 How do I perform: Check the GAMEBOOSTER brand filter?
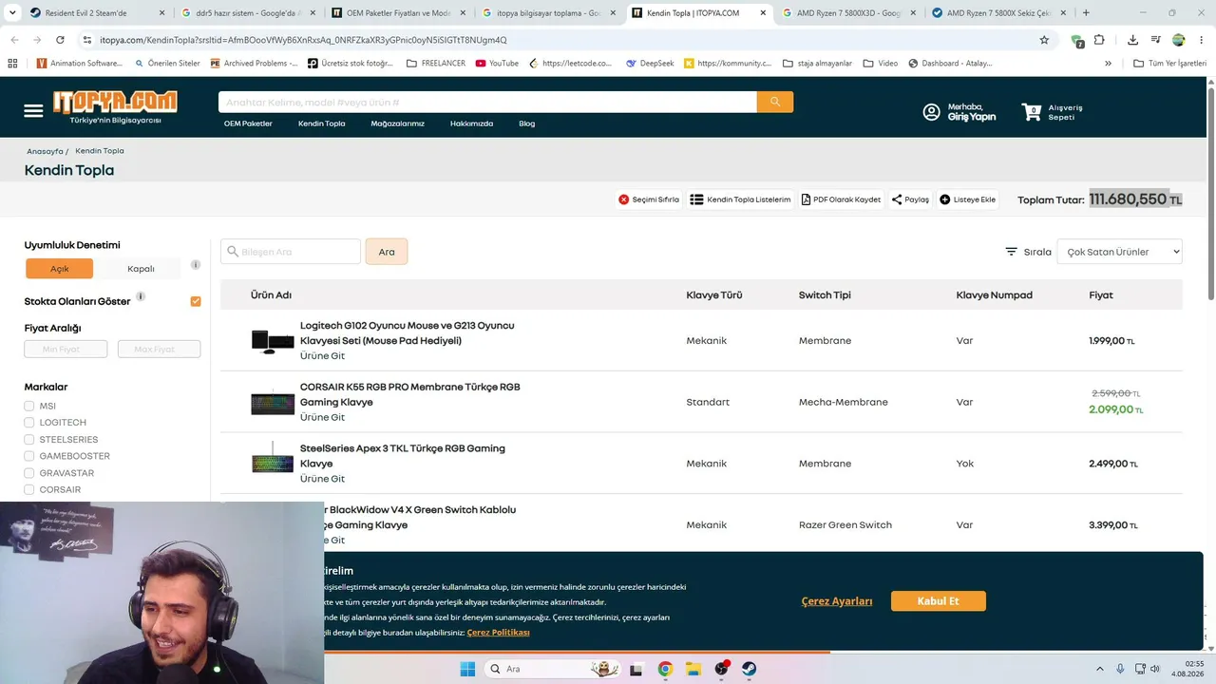point(29,456)
